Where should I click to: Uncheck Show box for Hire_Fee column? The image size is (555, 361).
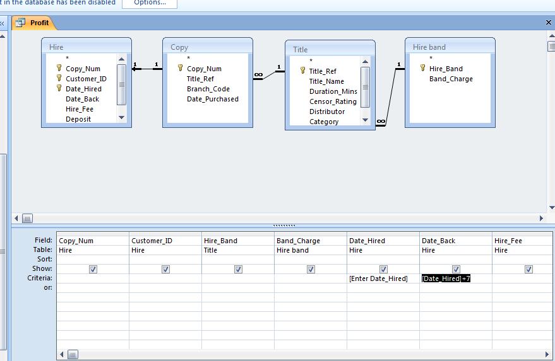[528, 269]
